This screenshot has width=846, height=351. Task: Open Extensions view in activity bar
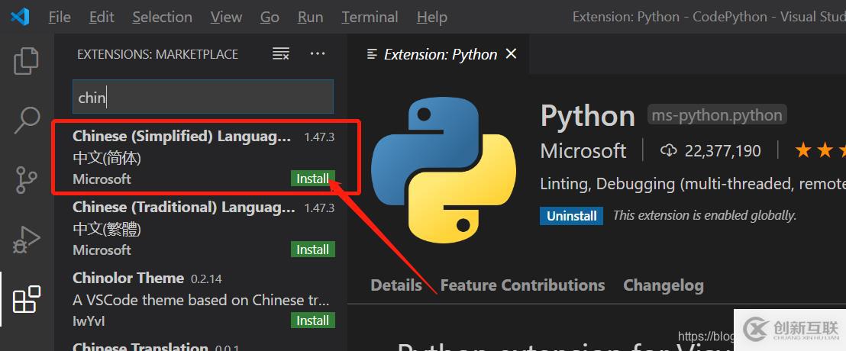[x=26, y=299]
